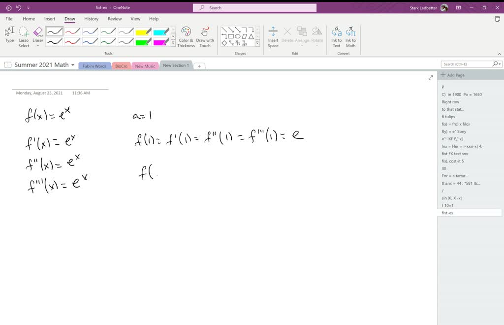The width and height of the screenshot is (504, 325).
Task: Open the Summer 2021 Math notebook dropdown
Action: [73, 65]
